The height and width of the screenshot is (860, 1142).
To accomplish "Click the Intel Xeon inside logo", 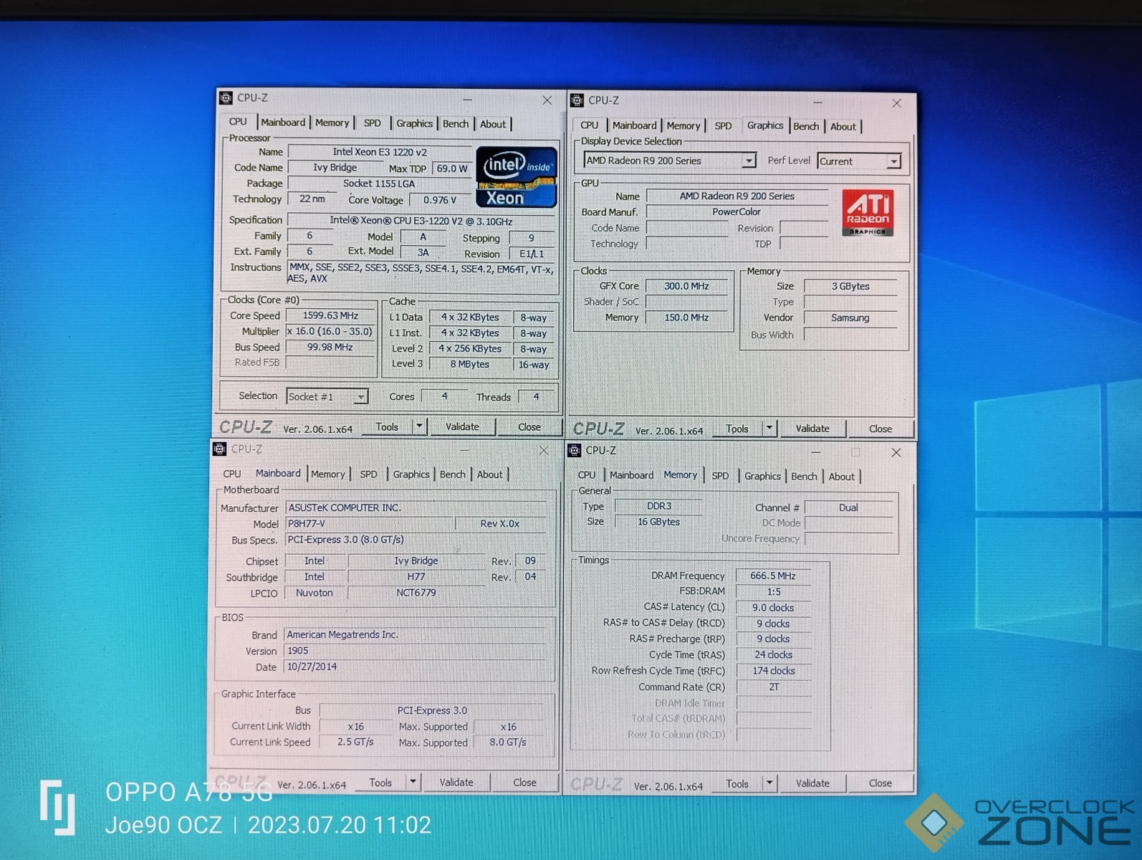I will click(x=516, y=176).
